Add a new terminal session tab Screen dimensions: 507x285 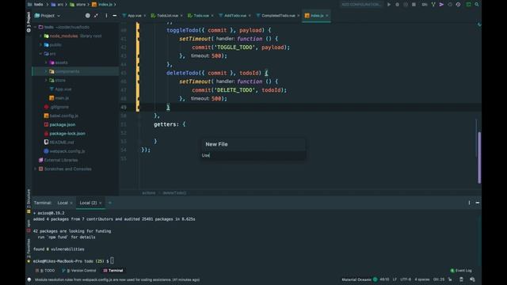tap(110, 203)
